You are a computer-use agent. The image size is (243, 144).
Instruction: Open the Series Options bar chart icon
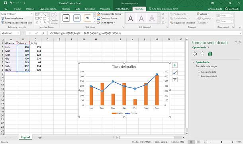pyautogui.click(x=210, y=54)
